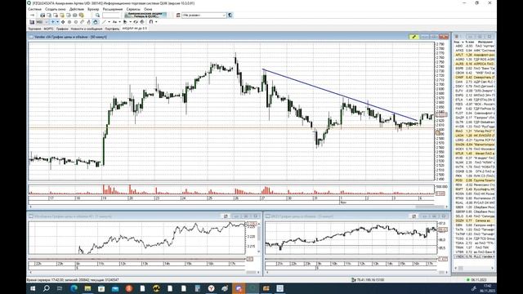Click the yellow pencil edit button on the chart window

414,37
